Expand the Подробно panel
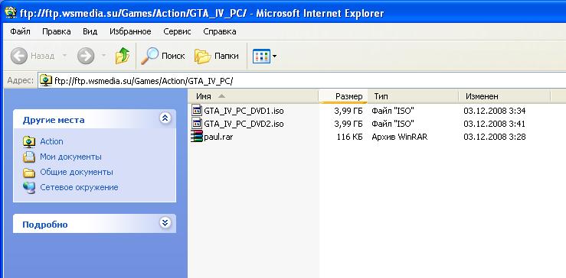 click(165, 222)
